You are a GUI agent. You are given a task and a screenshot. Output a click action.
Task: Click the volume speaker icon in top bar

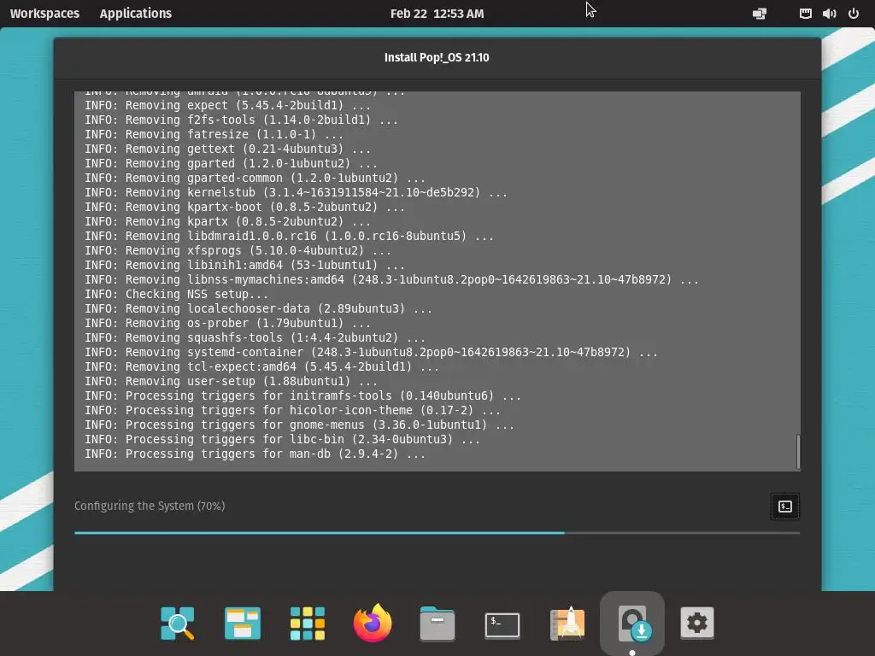[829, 14]
